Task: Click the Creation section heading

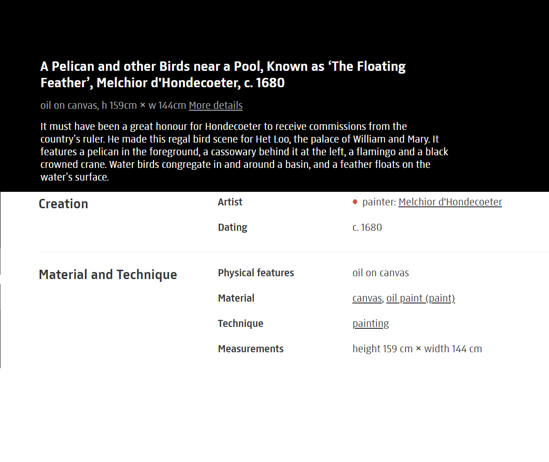Action: pos(63,204)
